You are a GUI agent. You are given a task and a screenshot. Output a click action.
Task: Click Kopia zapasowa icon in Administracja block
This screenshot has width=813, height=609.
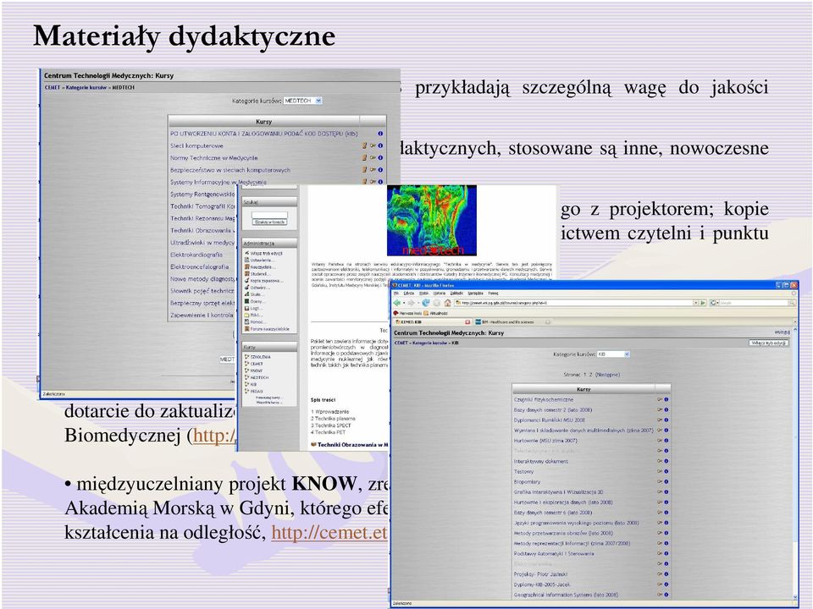click(x=246, y=281)
